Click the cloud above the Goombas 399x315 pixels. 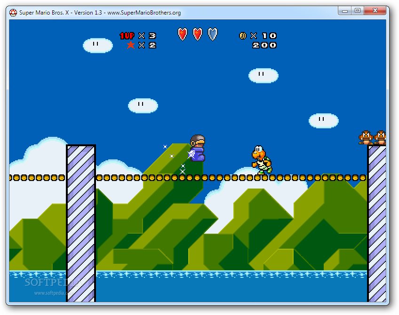(x=324, y=120)
